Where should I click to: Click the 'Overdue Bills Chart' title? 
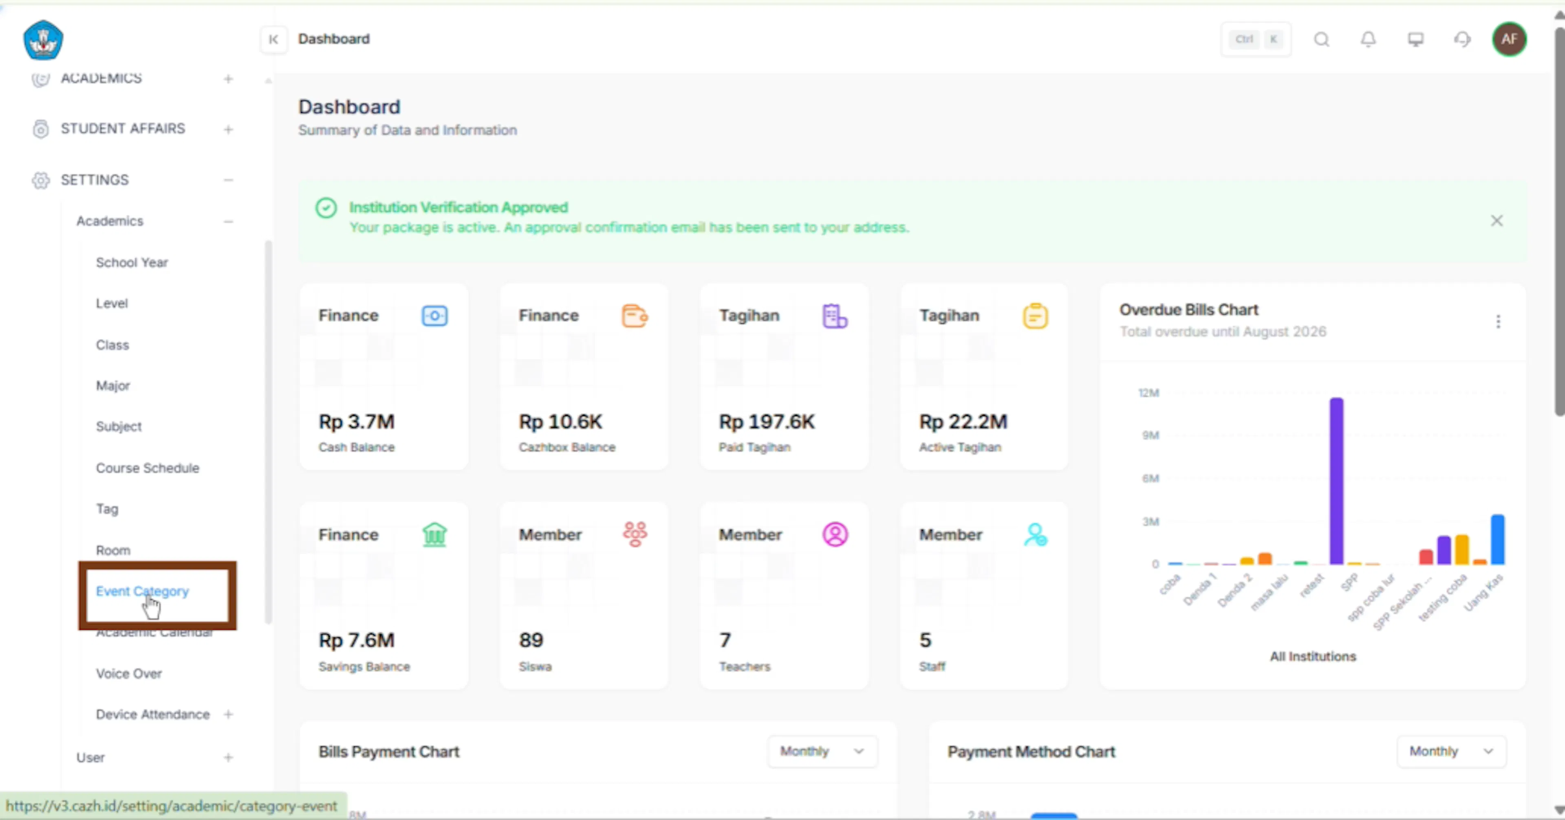tap(1189, 310)
